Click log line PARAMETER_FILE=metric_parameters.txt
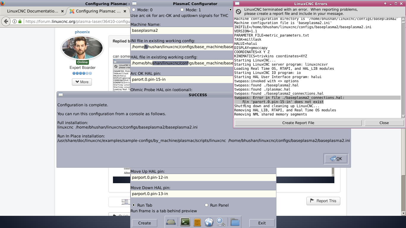This screenshot has width=406, height=228. [x=272, y=35]
